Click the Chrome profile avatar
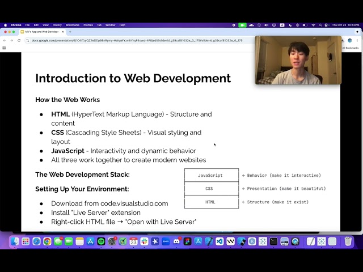Viewport: 363px width, 272px height. (x=350, y=40)
